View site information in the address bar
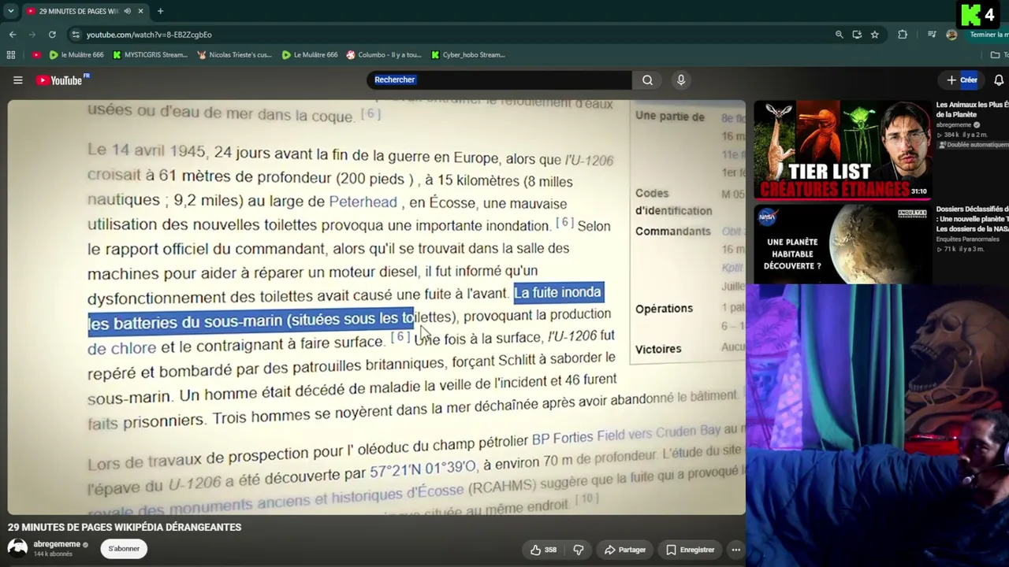The width and height of the screenshot is (1009, 567). click(x=76, y=35)
